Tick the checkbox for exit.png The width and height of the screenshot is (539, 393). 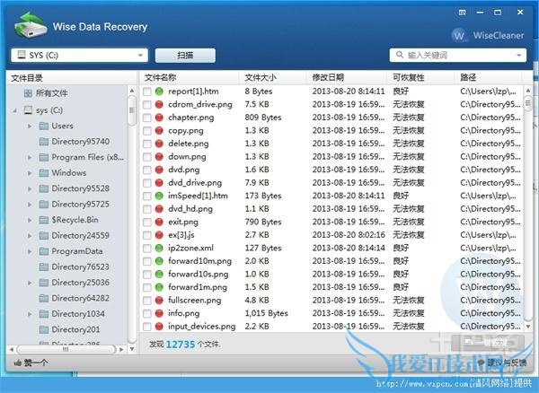[x=146, y=222]
